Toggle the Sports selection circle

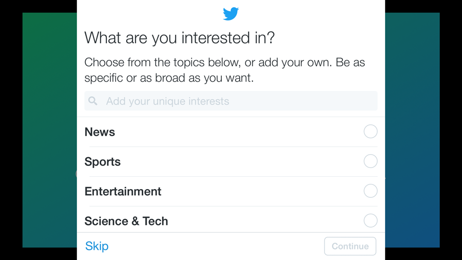[370, 161]
